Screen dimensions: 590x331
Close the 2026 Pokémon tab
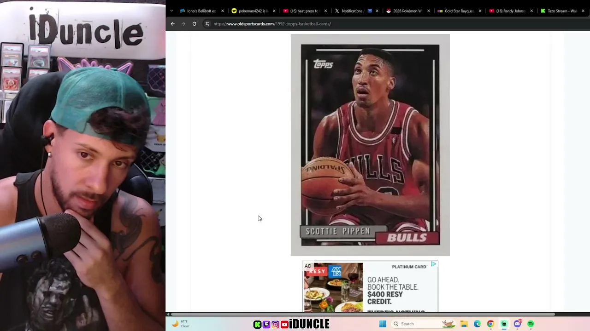click(429, 11)
